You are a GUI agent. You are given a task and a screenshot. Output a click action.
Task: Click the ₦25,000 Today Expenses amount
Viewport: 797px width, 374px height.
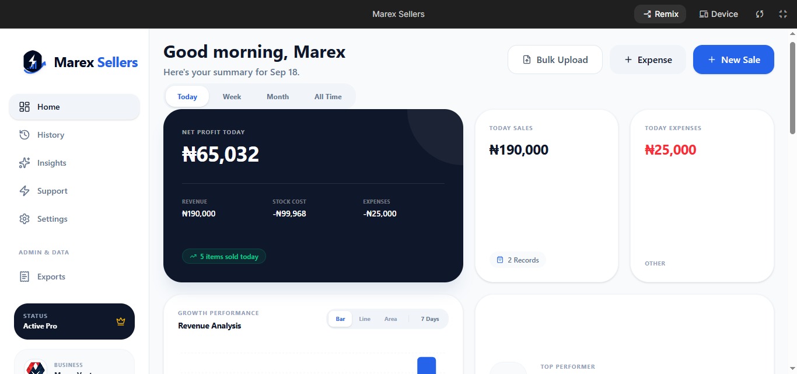pyautogui.click(x=670, y=150)
